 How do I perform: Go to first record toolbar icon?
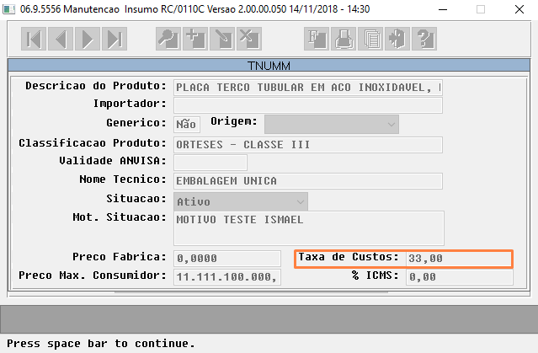pyautogui.click(x=34, y=39)
